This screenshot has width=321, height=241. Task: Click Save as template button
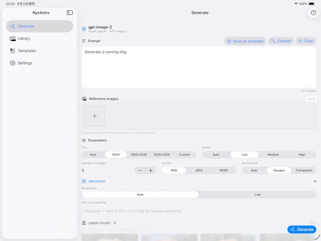pos(245,41)
